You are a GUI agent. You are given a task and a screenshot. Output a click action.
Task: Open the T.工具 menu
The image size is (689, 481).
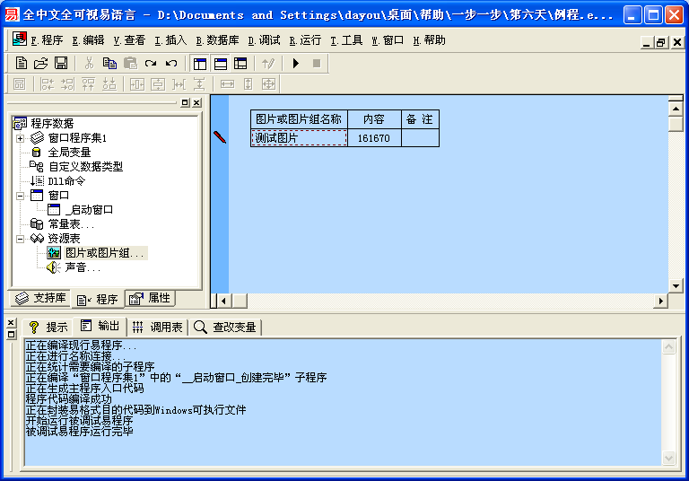[x=346, y=41]
